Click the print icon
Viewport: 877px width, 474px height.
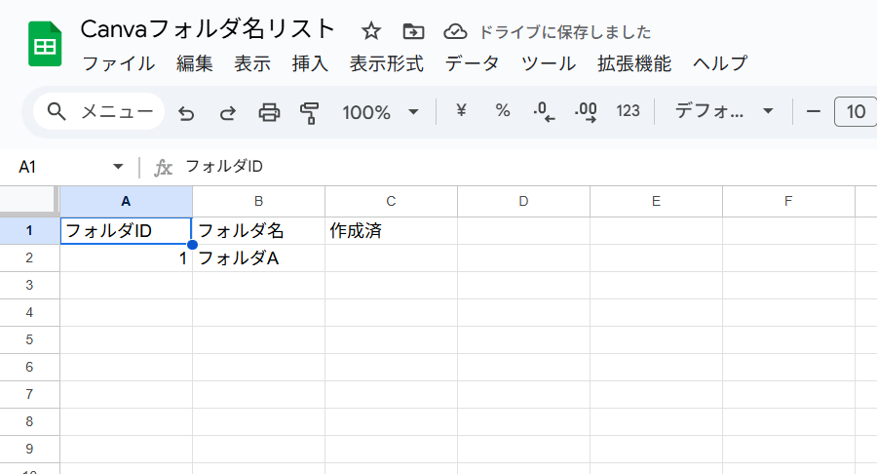point(269,112)
